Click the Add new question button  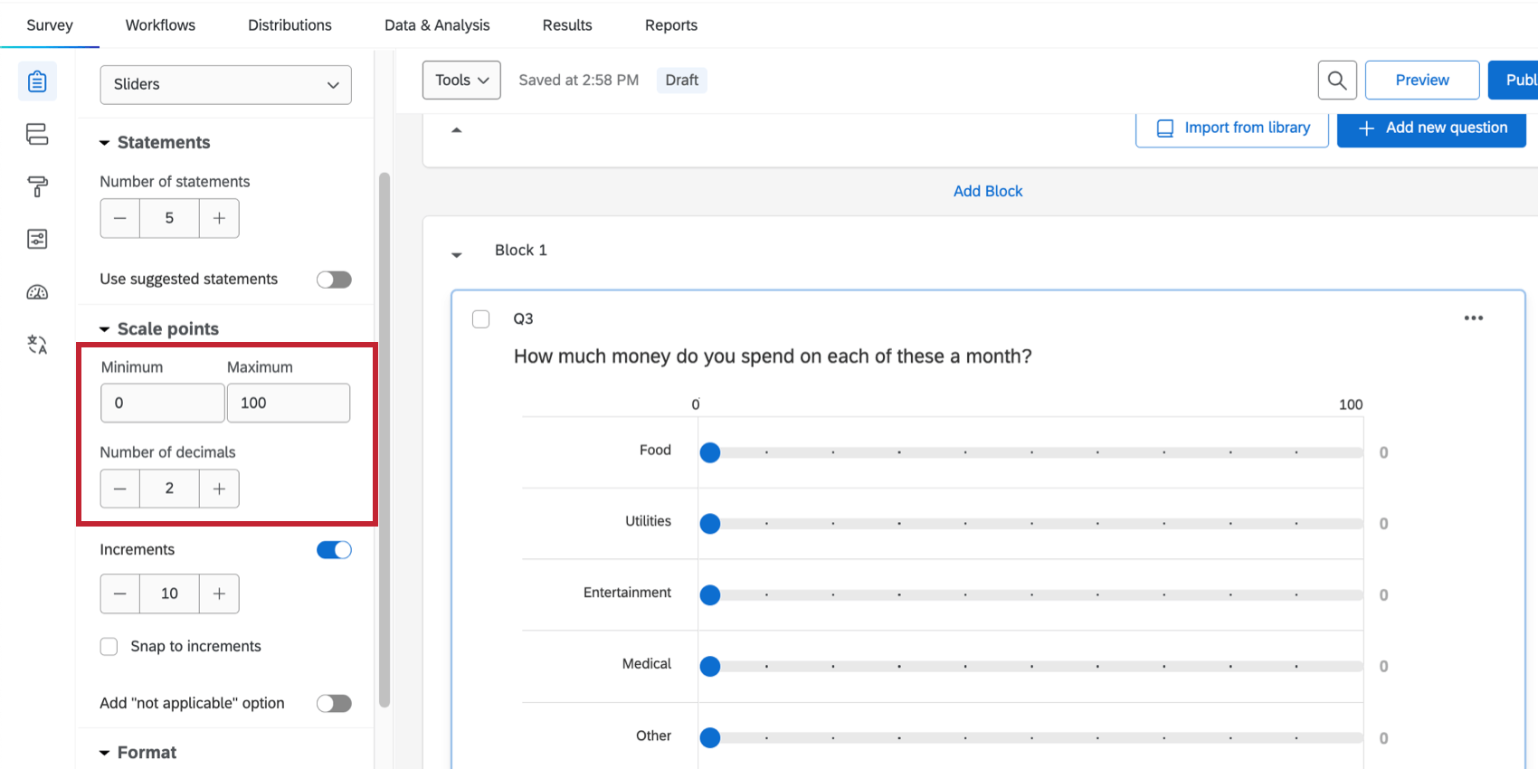tap(1431, 128)
